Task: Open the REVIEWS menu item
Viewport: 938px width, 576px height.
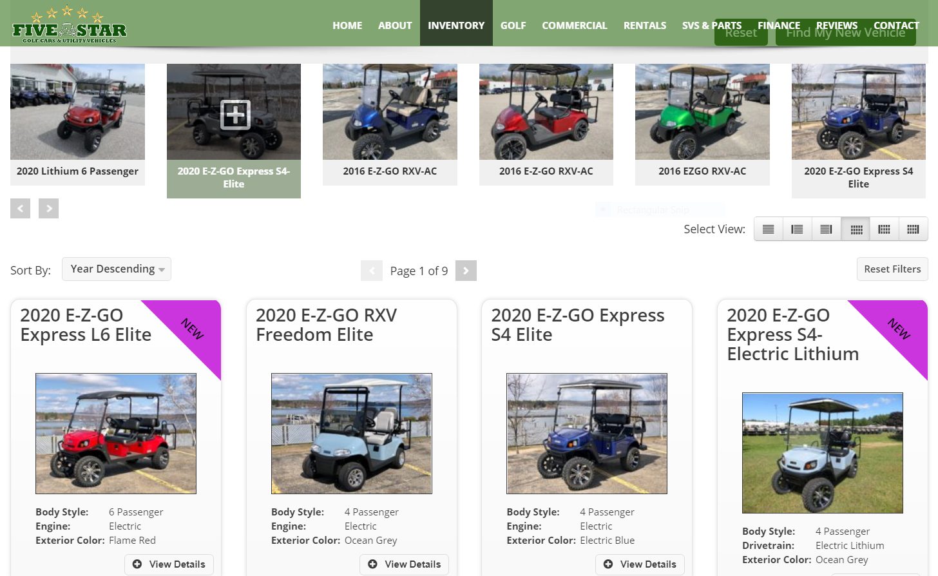Action: [x=837, y=25]
